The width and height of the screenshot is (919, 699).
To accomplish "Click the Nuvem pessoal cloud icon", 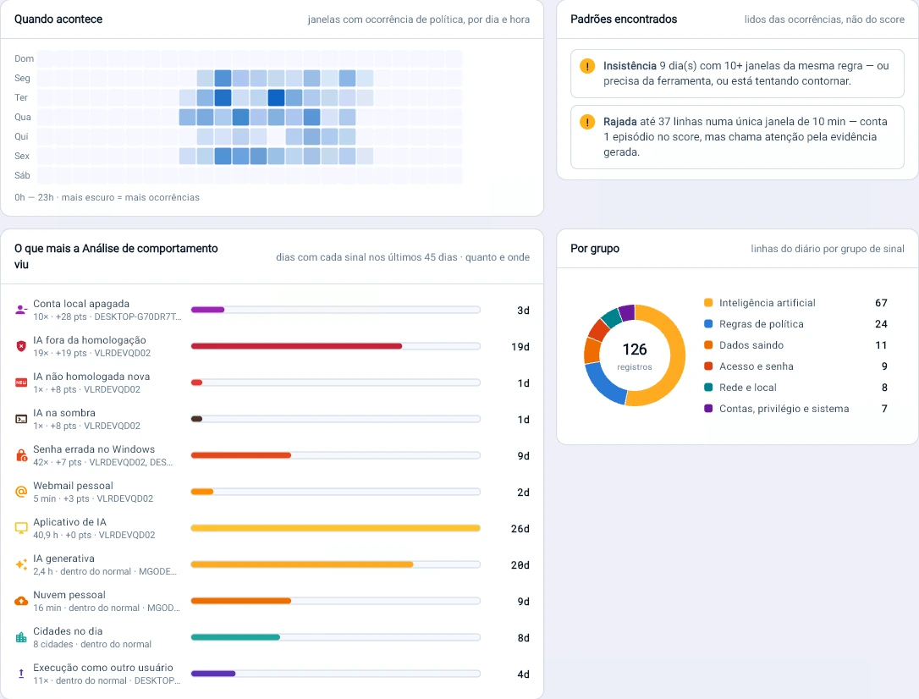I will tap(21, 601).
